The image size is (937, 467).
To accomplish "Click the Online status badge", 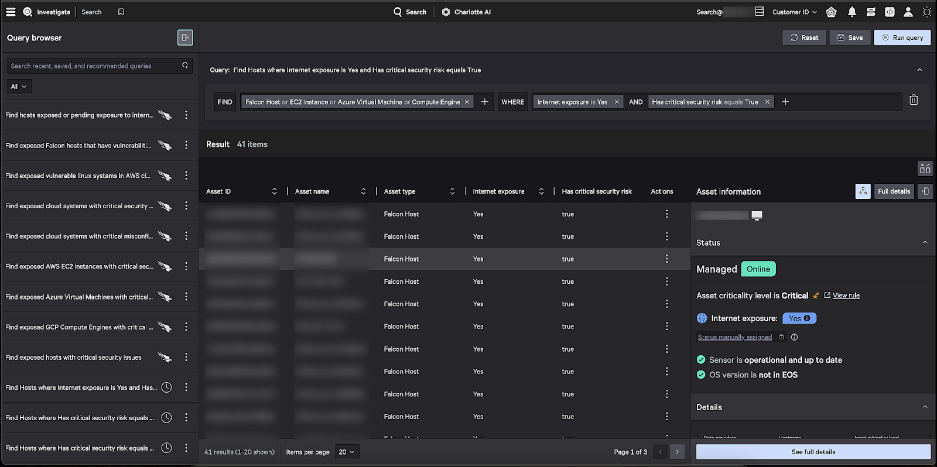I will (758, 269).
